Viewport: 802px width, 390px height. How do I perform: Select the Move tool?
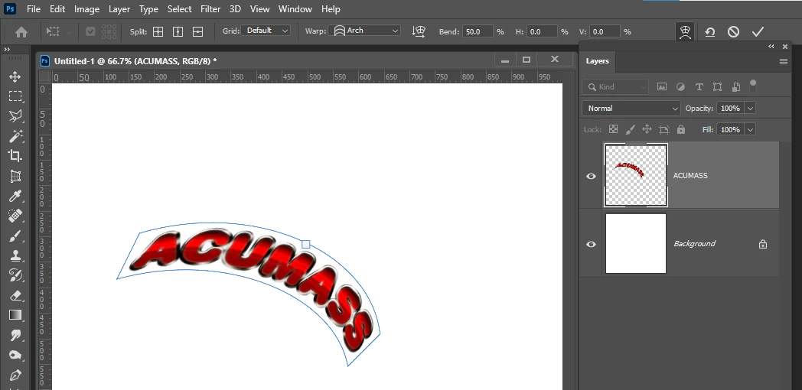click(x=15, y=76)
